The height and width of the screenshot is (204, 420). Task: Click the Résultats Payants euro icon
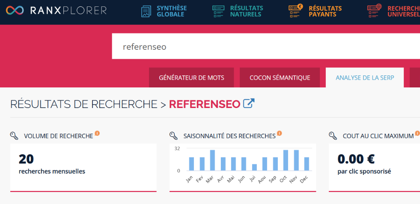point(295,11)
